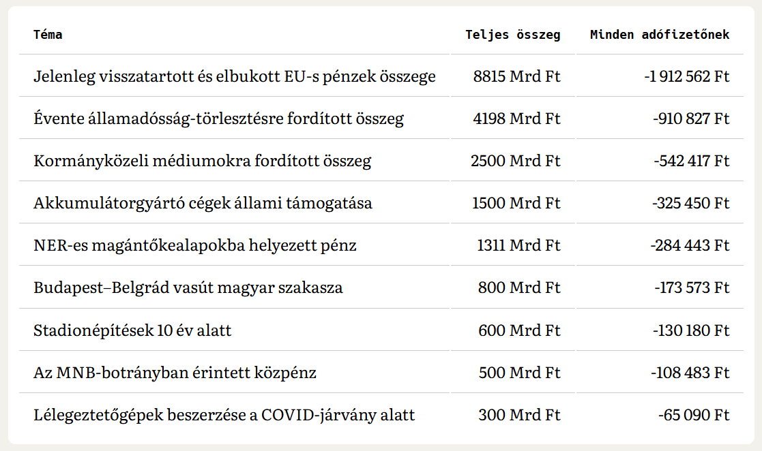
Task: Click the Akkumulátorgyártó cégek állami támogatása row
Action: [x=203, y=203]
